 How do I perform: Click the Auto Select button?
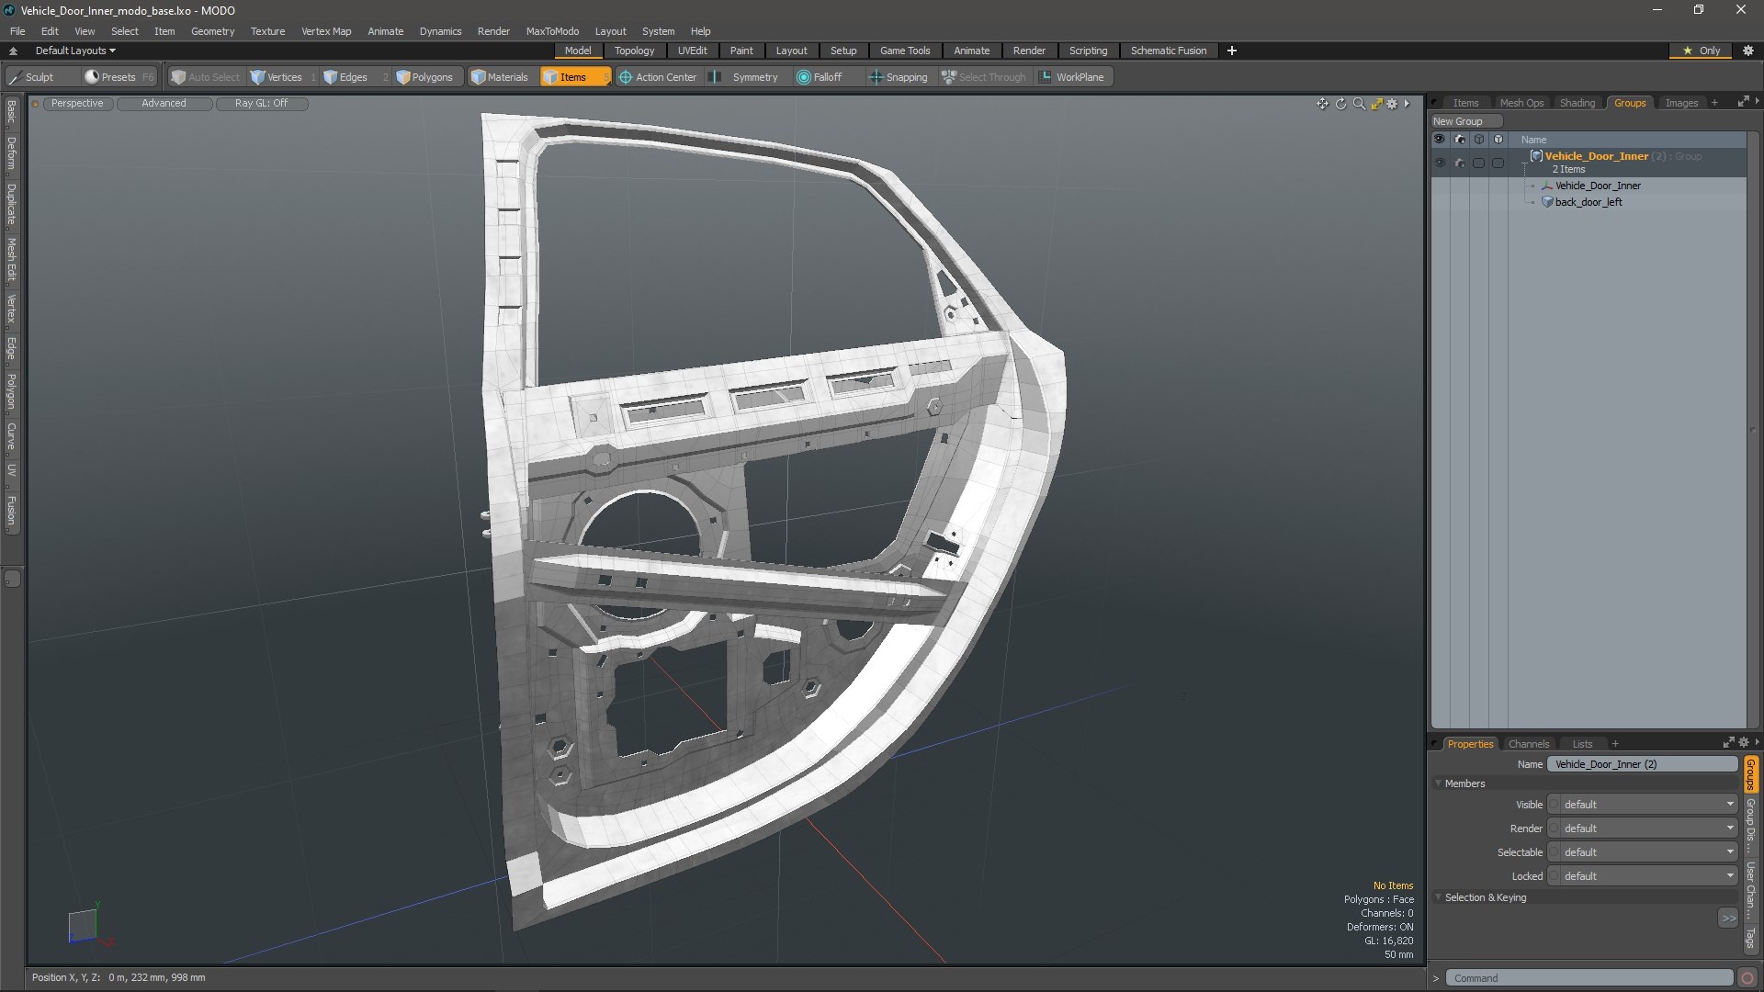point(206,77)
